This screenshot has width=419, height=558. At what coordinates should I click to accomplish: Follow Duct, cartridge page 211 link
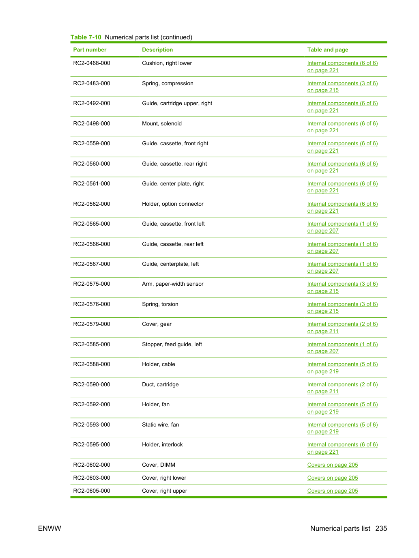pos(342,388)
